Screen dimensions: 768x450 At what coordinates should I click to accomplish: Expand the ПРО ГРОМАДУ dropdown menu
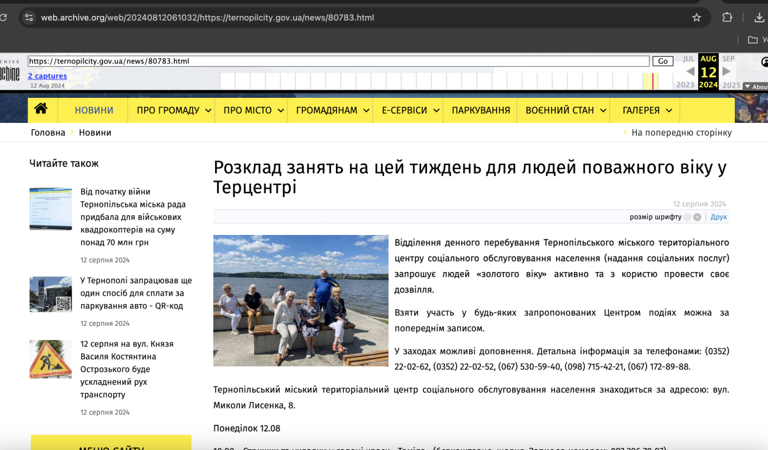(173, 110)
